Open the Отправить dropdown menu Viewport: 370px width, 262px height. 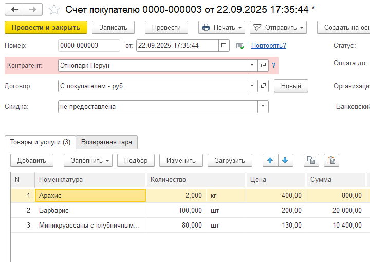278,27
